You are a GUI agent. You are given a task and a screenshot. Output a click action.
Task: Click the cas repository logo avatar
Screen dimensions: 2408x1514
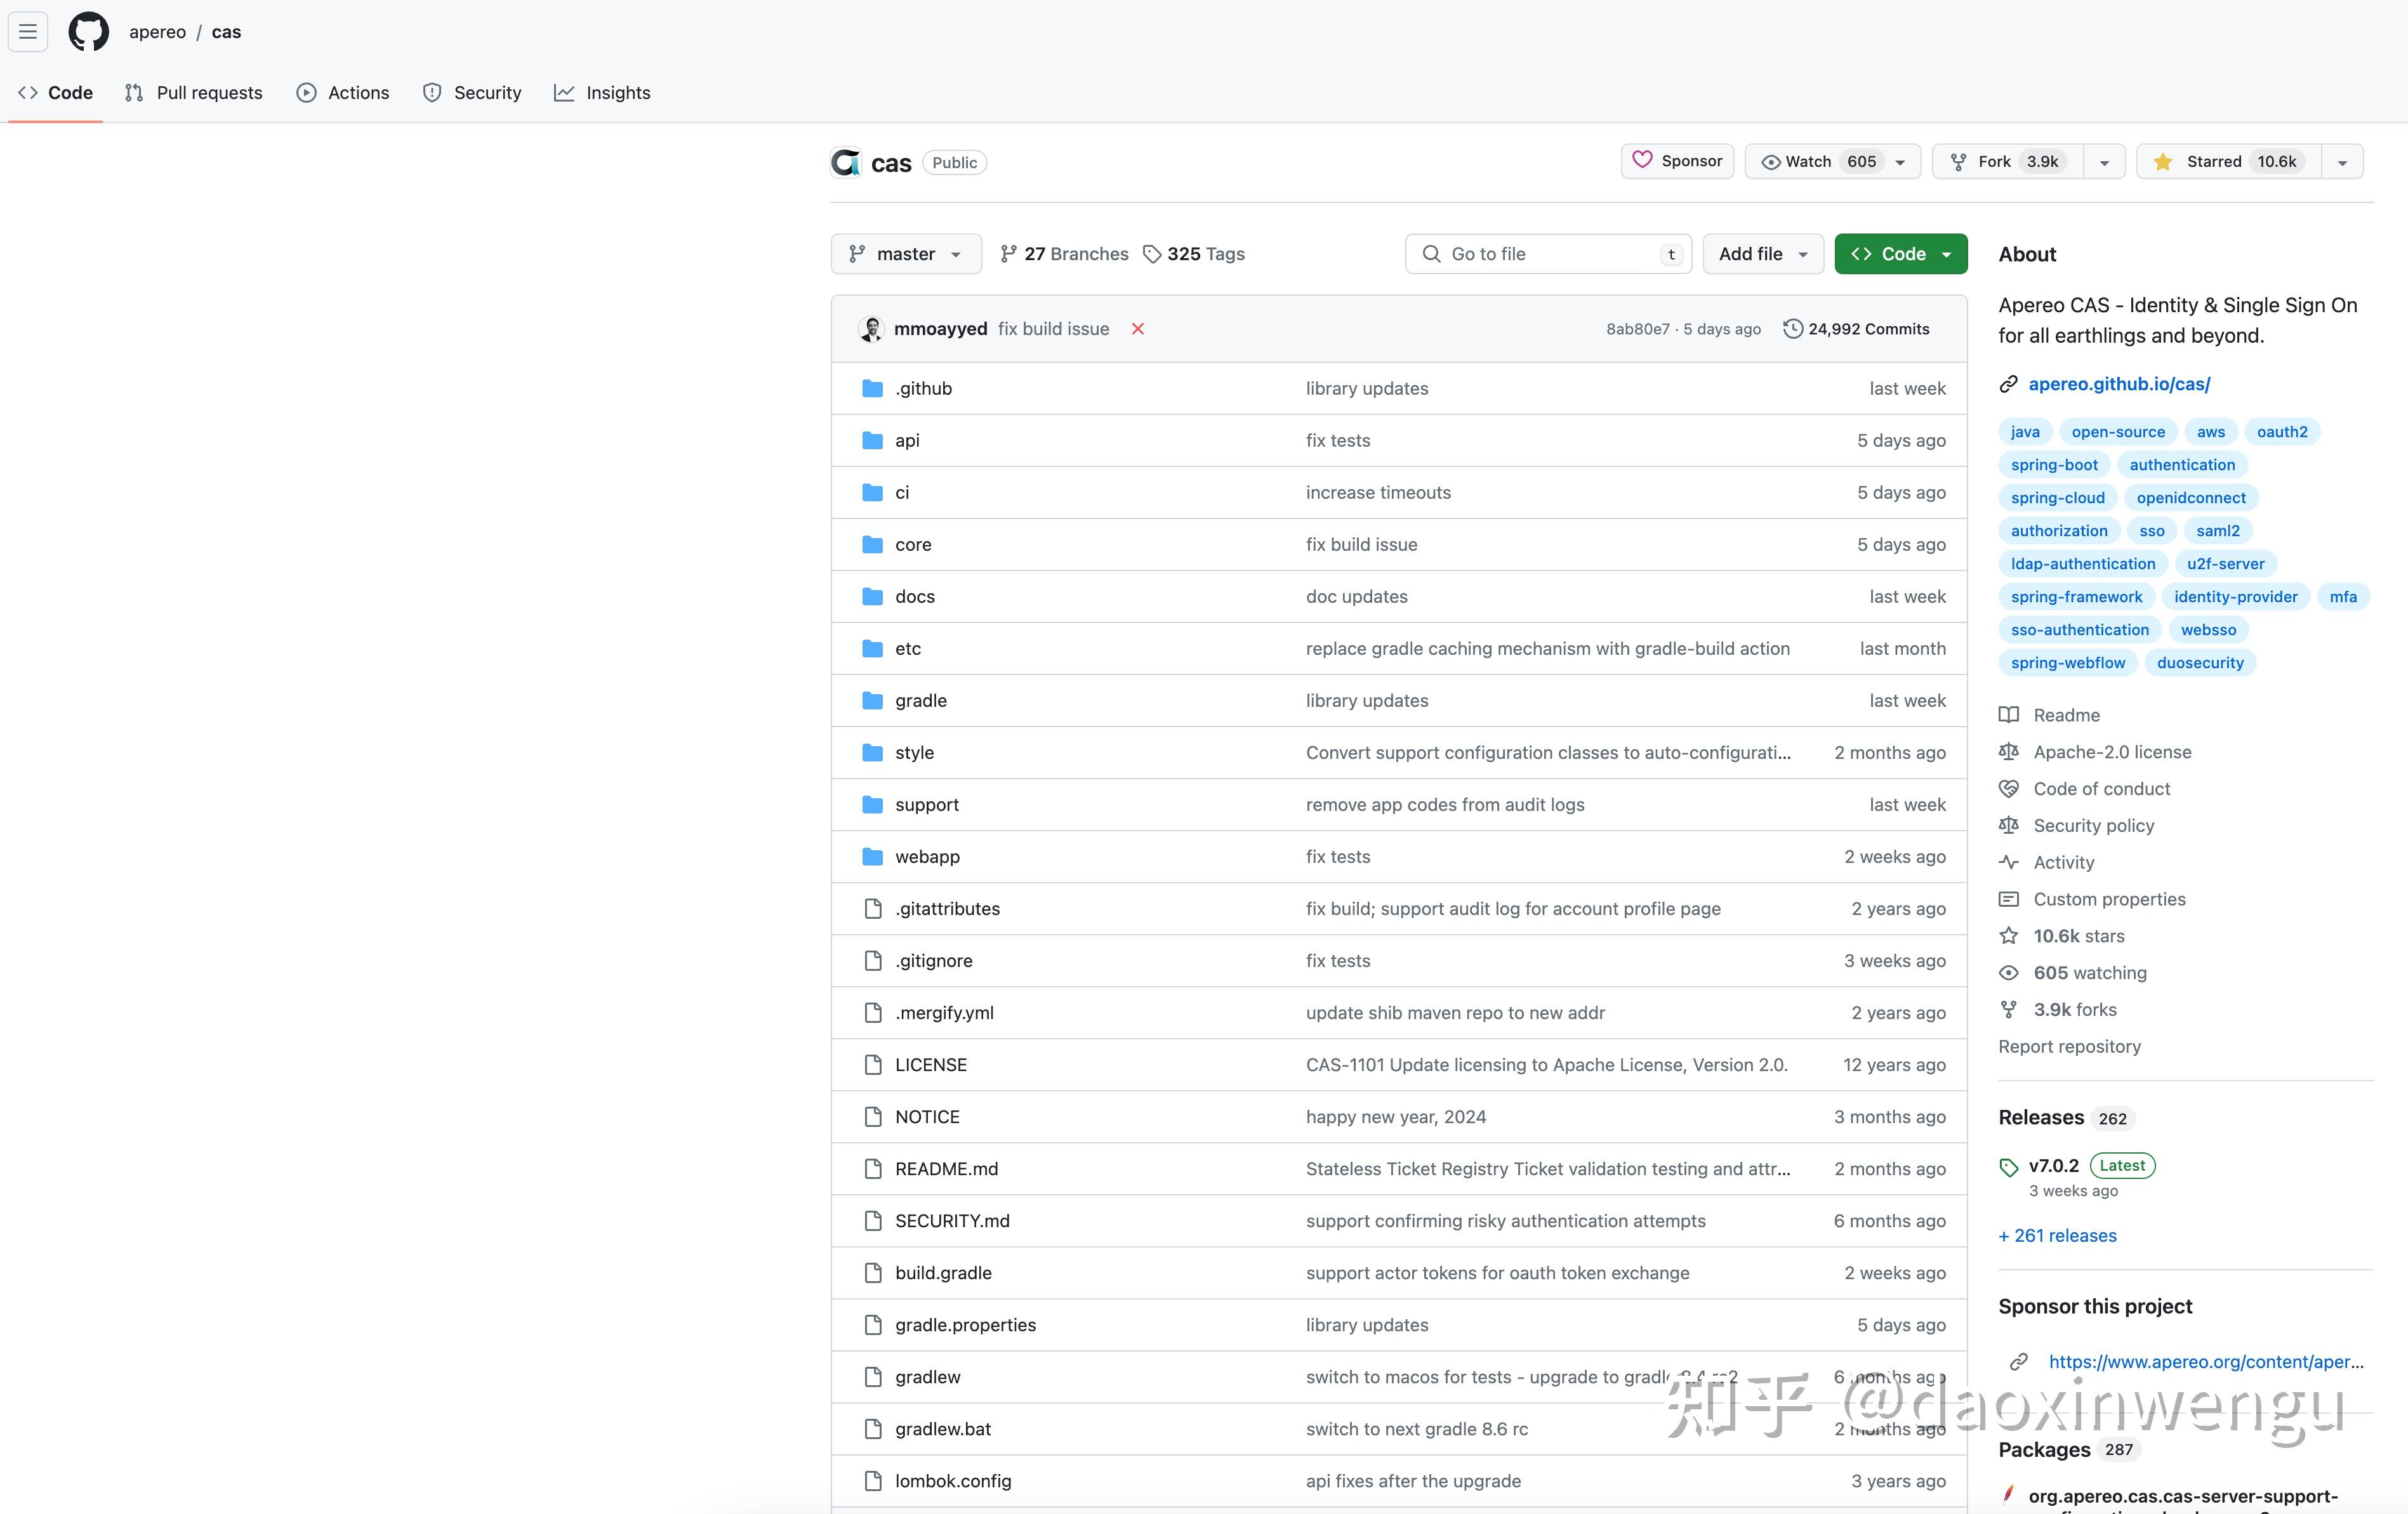tap(846, 162)
